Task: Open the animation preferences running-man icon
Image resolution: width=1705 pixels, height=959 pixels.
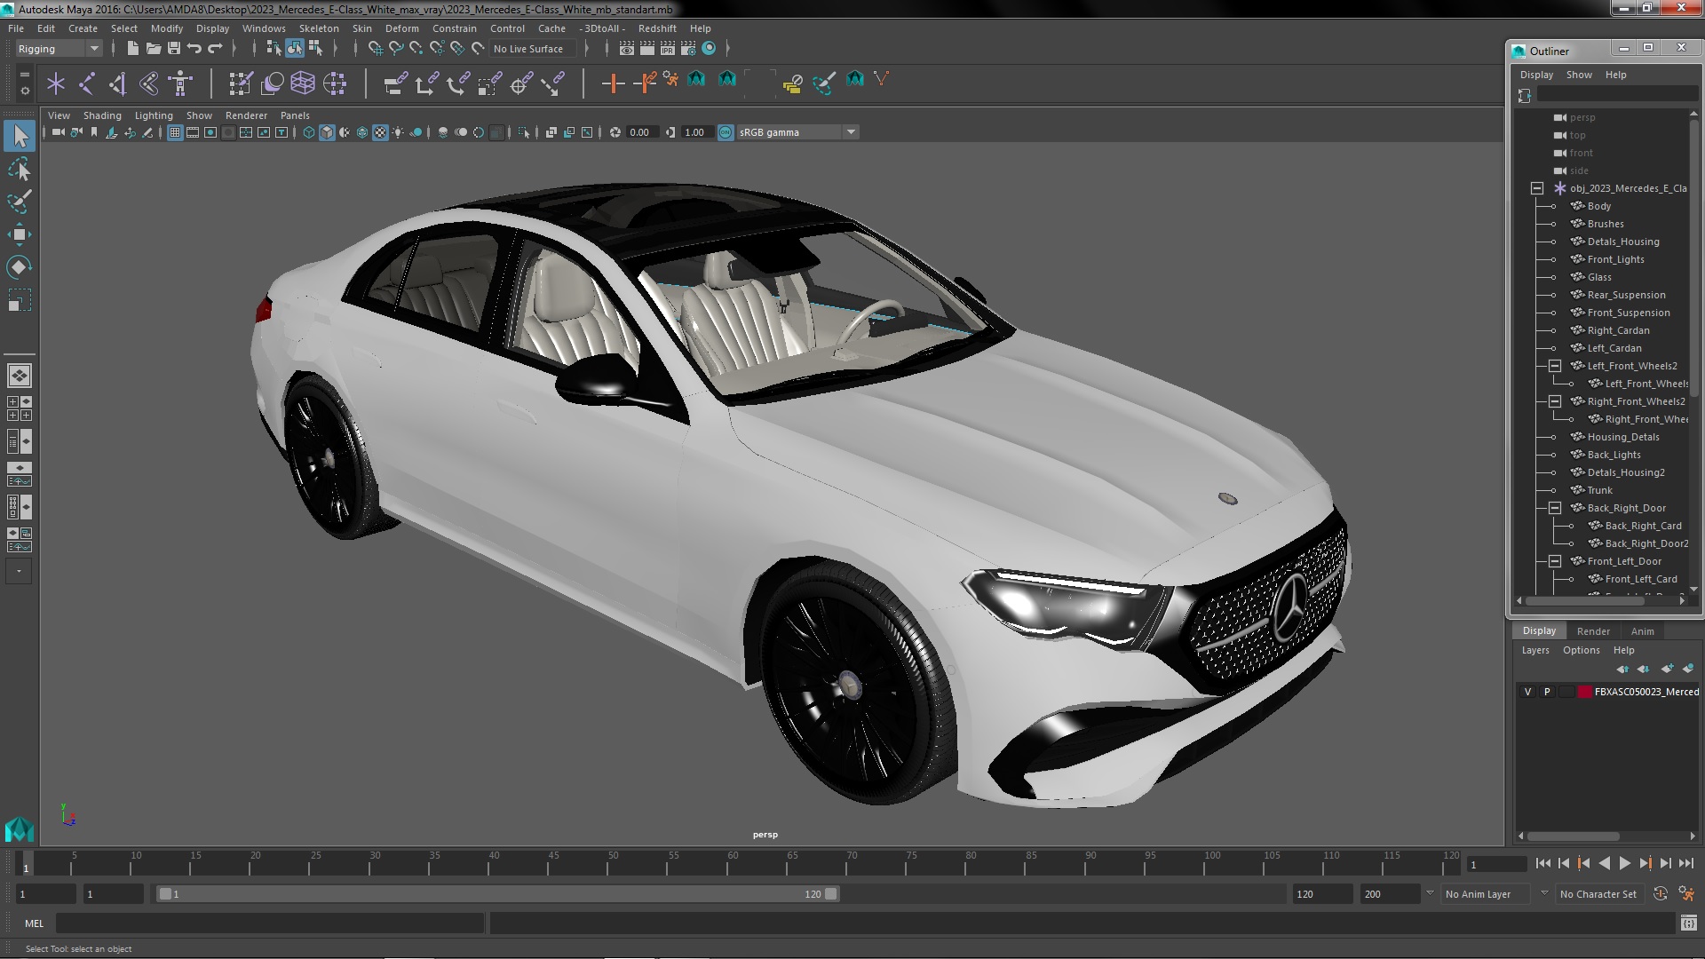Action: point(1685,894)
